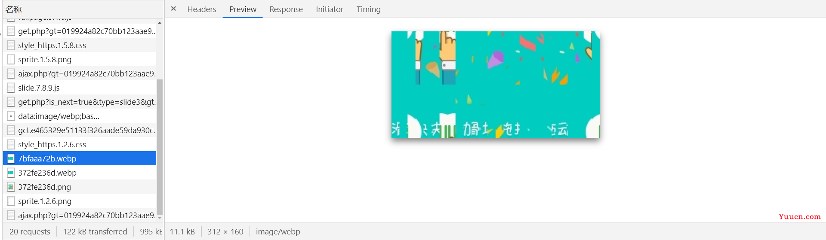Click the teal preview image

click(495, 85)
